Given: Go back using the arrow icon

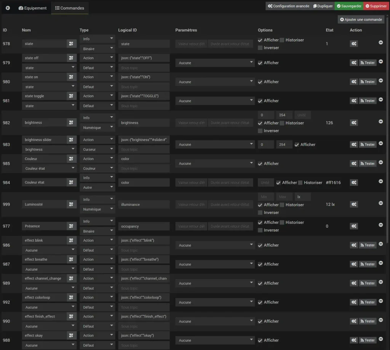Looking at the screenshot, I should 8,8.
